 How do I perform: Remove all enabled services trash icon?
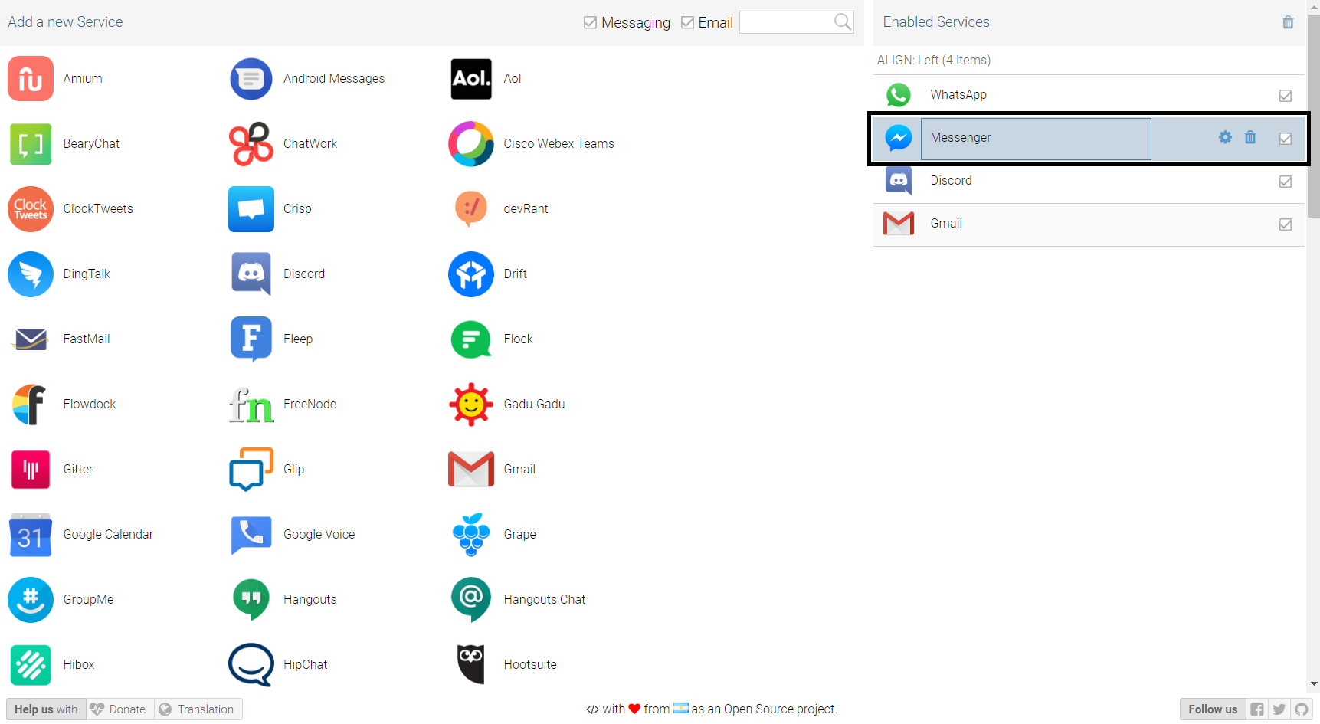pos(1288,22)
